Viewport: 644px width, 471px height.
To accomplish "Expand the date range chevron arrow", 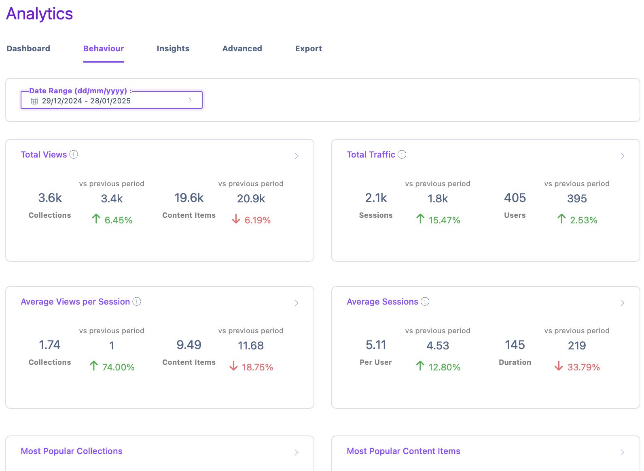I will click(190, 100).
